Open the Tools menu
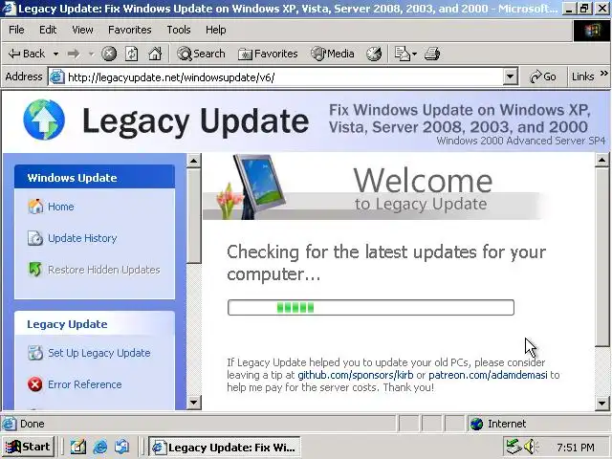Viewport: 612px width, 459px height. pos(179,30)
